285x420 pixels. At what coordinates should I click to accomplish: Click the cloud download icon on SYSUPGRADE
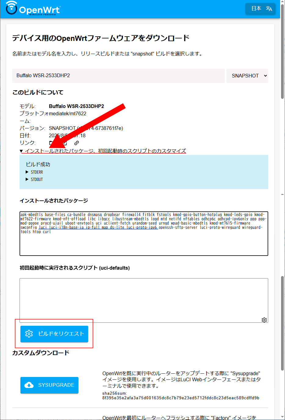(x=29, y=385)
